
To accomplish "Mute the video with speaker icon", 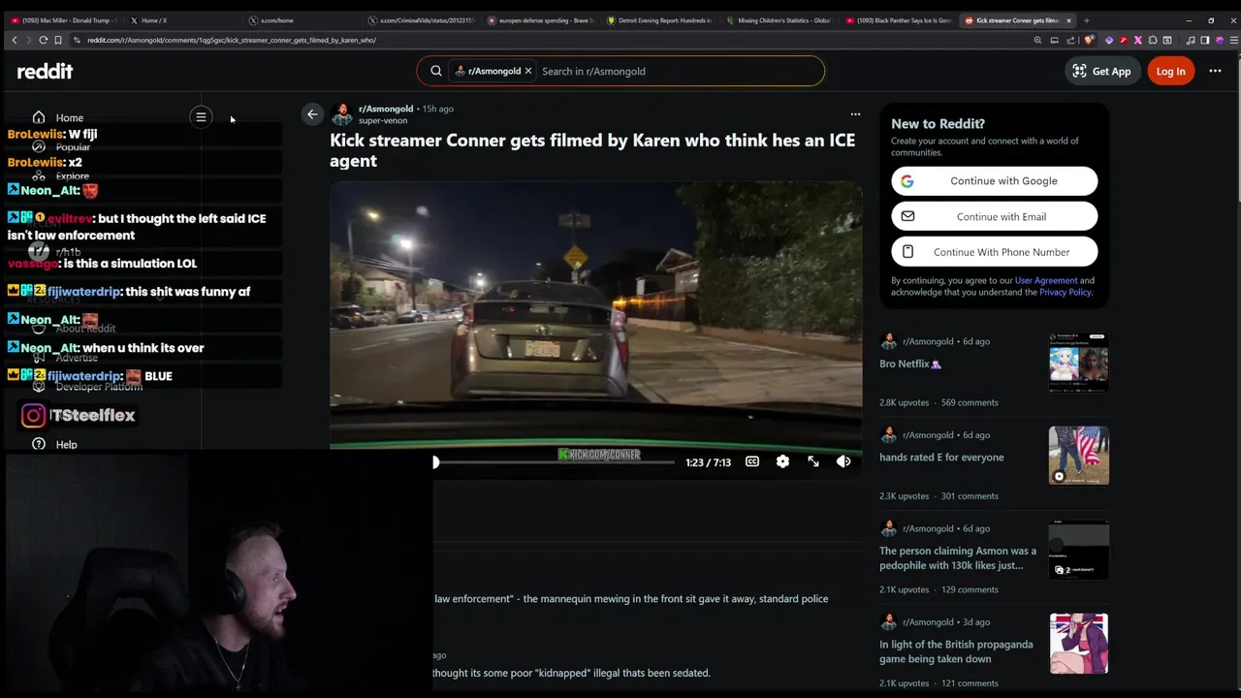I will pos(843,461).
